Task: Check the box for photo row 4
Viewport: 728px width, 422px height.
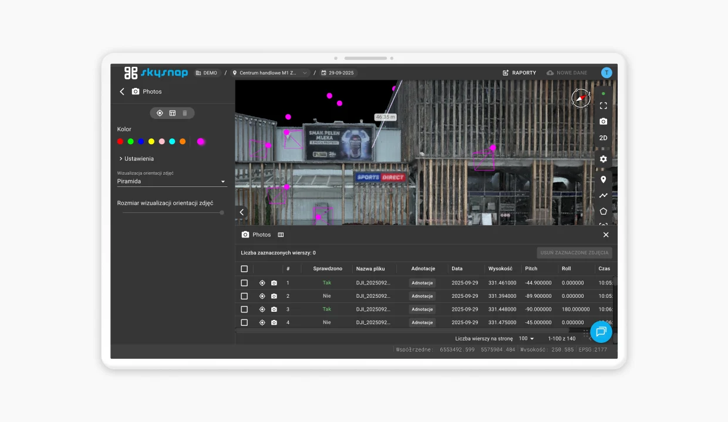Action: pyautogui.click(x=244, y=322)
